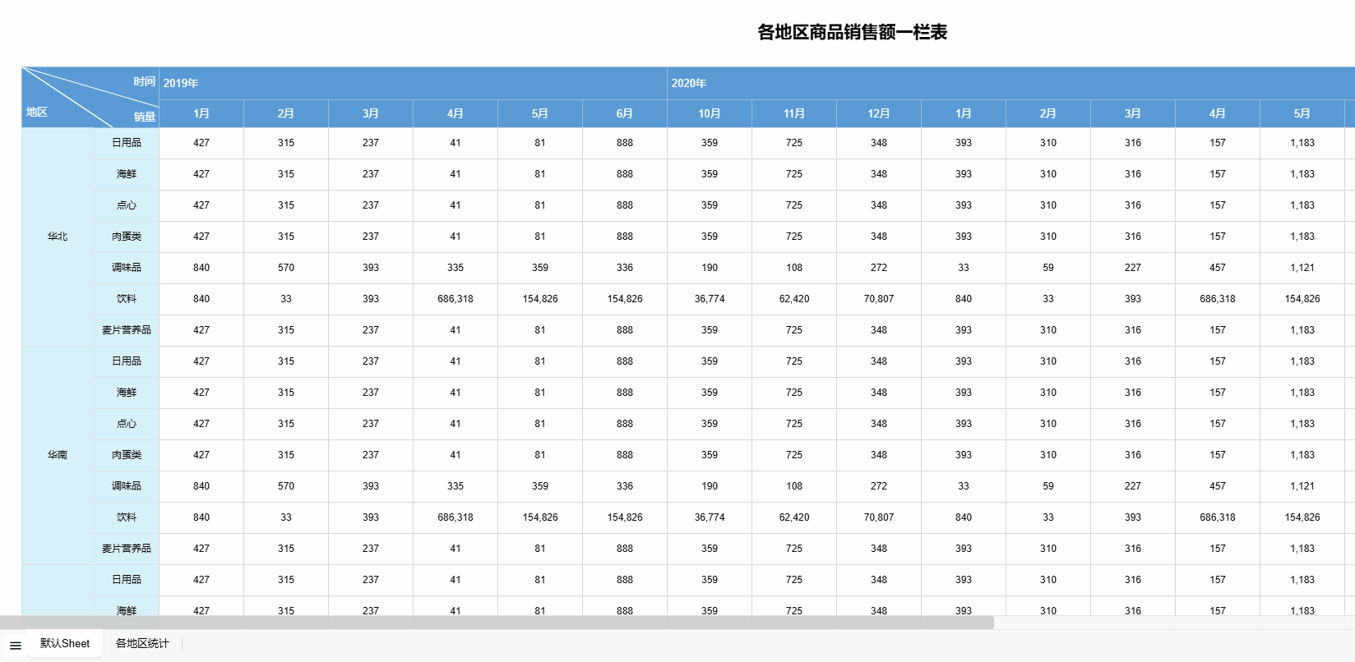Click the 地区 label in diagonal header
Screen dimensions: 1355x662
pyautogui.click(x=37, y=113)
